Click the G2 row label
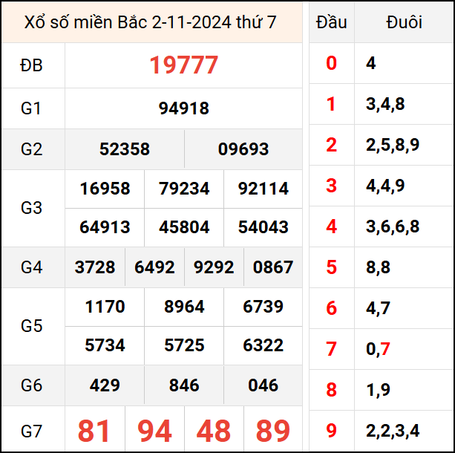 click(31, 149)
